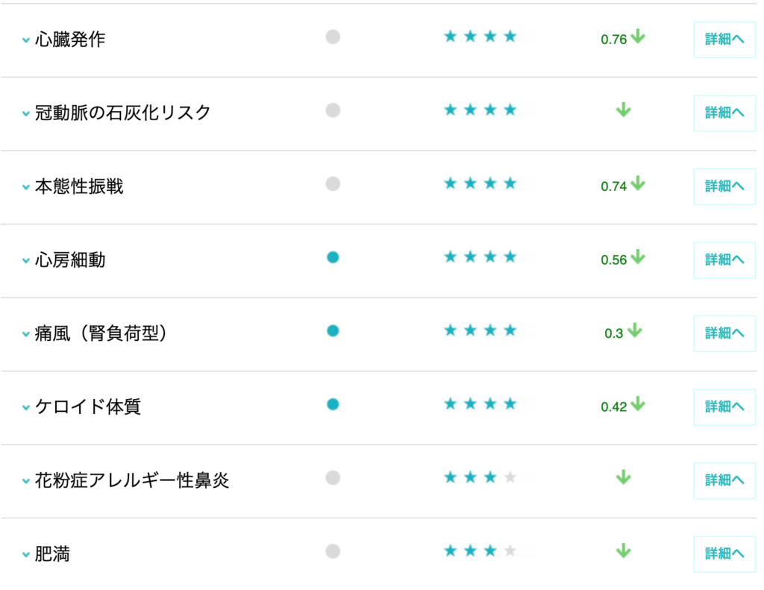Image resolution: width=764 pixels, height=590 pixels.
Task: Click the teal dot indicator for 心房細動
Action: pyautogui.click(x=333, y=257)
